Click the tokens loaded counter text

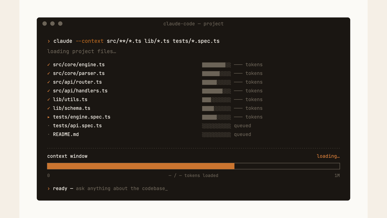pyautogui.click(x=193, y=175)
